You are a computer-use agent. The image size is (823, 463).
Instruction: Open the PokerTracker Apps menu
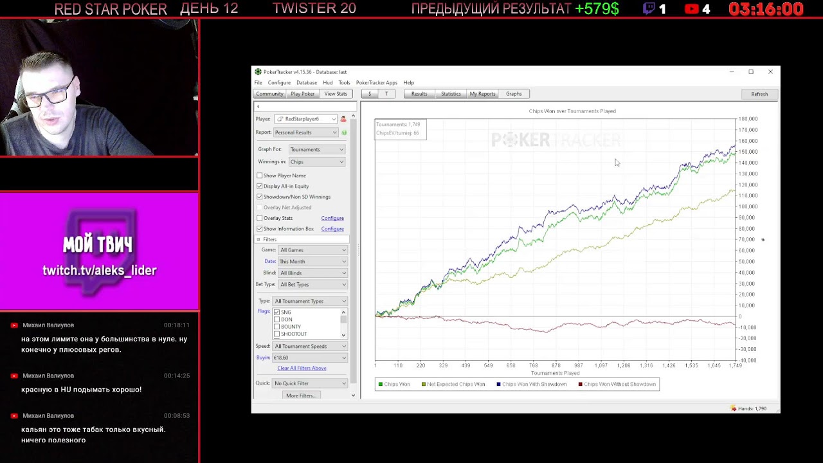[377, 83]
